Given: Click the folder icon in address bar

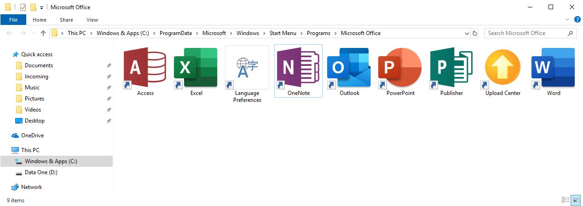Looking at the screenshot, I should (x=54, y=33).
